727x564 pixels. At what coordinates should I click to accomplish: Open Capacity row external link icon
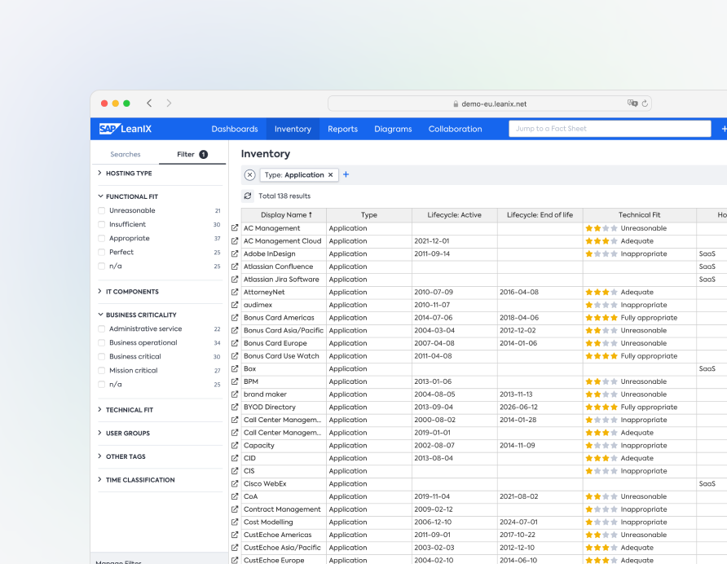coord(235,445)
